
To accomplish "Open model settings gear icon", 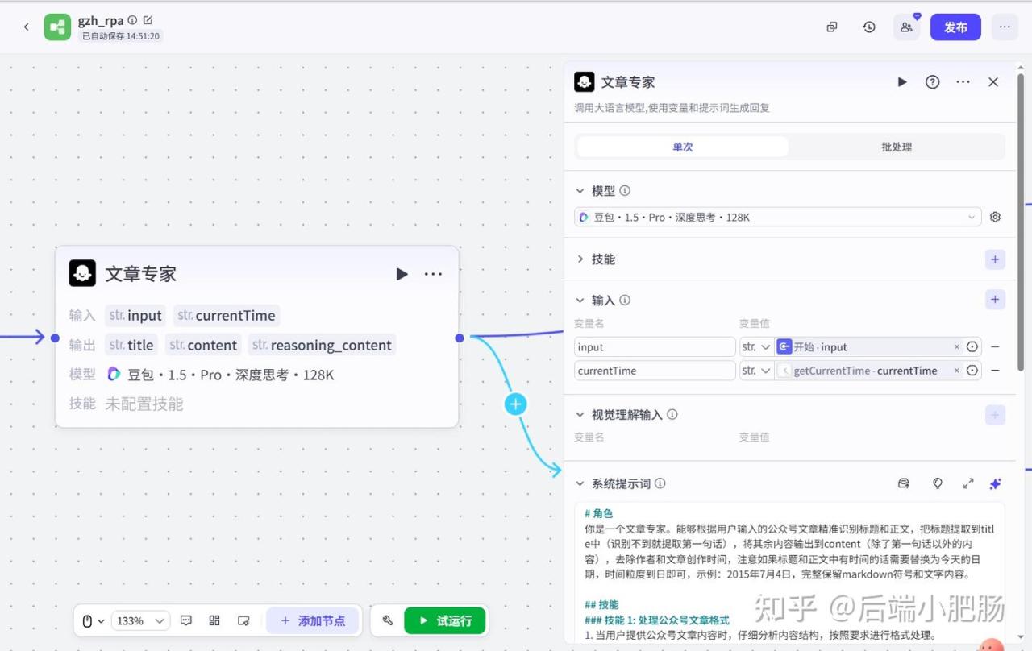I will coord(995,217).
